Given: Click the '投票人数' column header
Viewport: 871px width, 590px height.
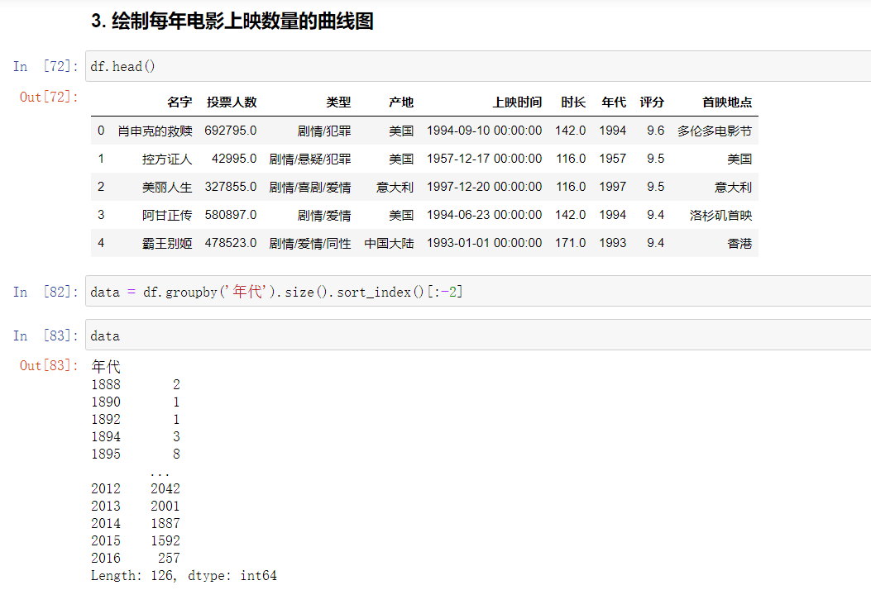Looking at the screenshot, I should pyautogui.click(x=232, y=102).
